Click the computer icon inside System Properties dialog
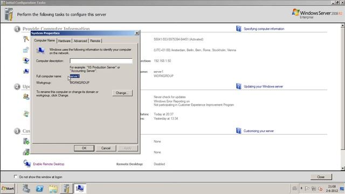 click(41, 51)
